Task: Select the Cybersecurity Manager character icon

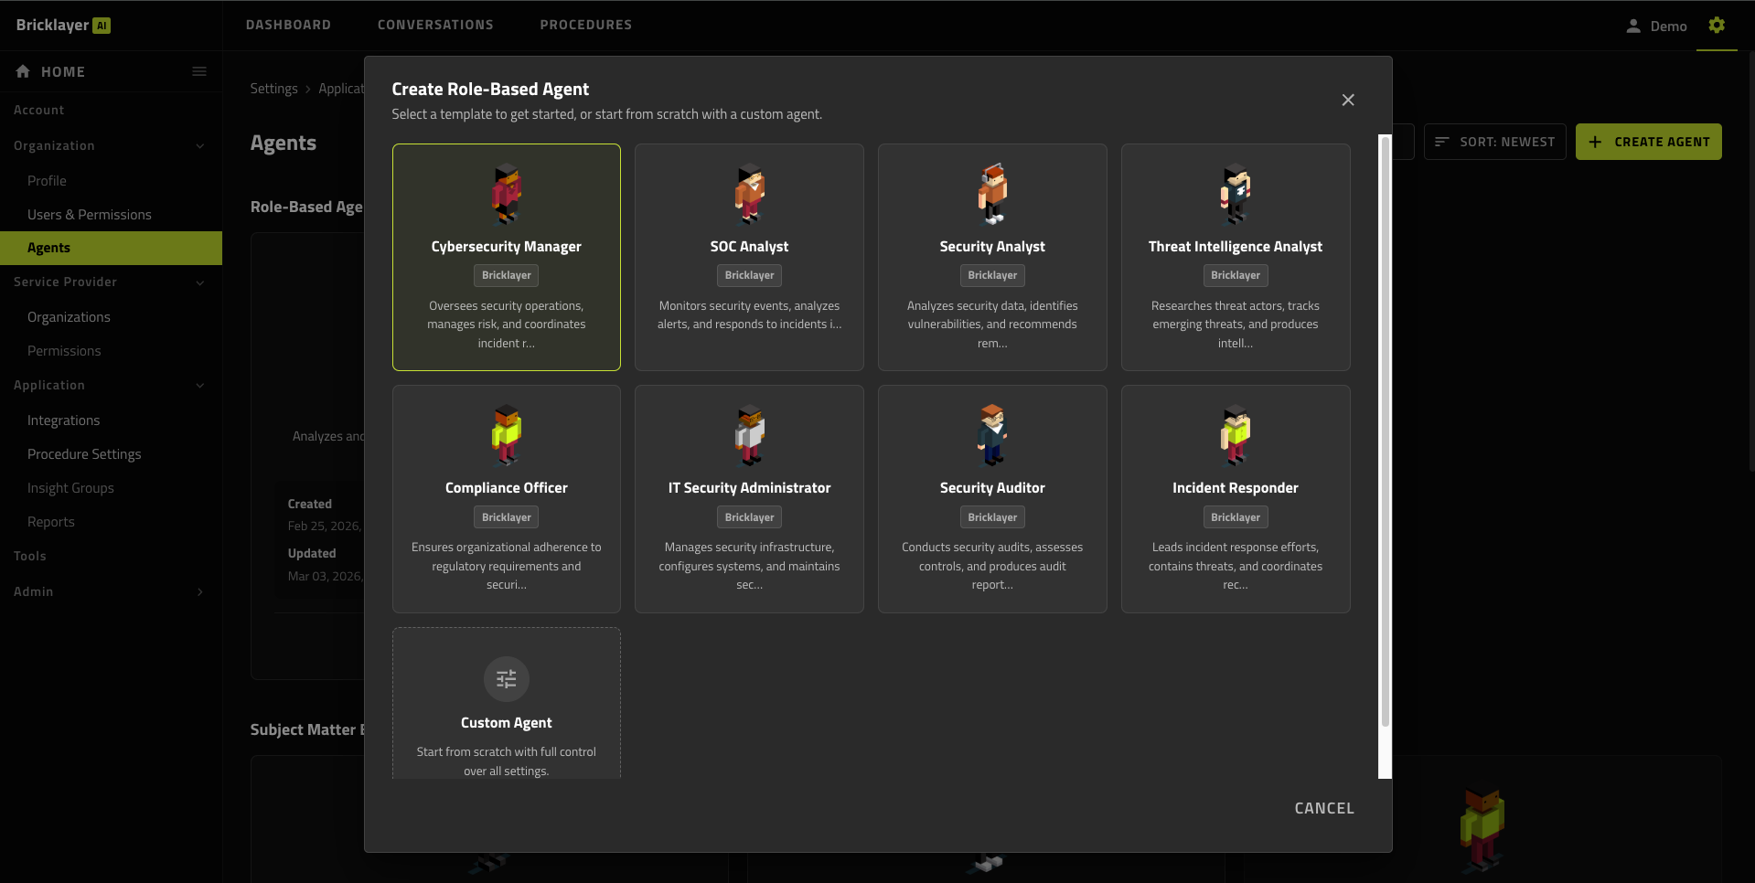Action: (506, 194)
